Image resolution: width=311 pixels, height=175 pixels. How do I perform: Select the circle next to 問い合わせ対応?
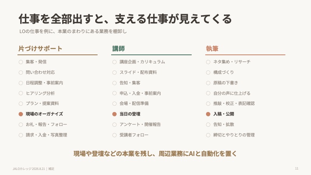pos(21,72)
